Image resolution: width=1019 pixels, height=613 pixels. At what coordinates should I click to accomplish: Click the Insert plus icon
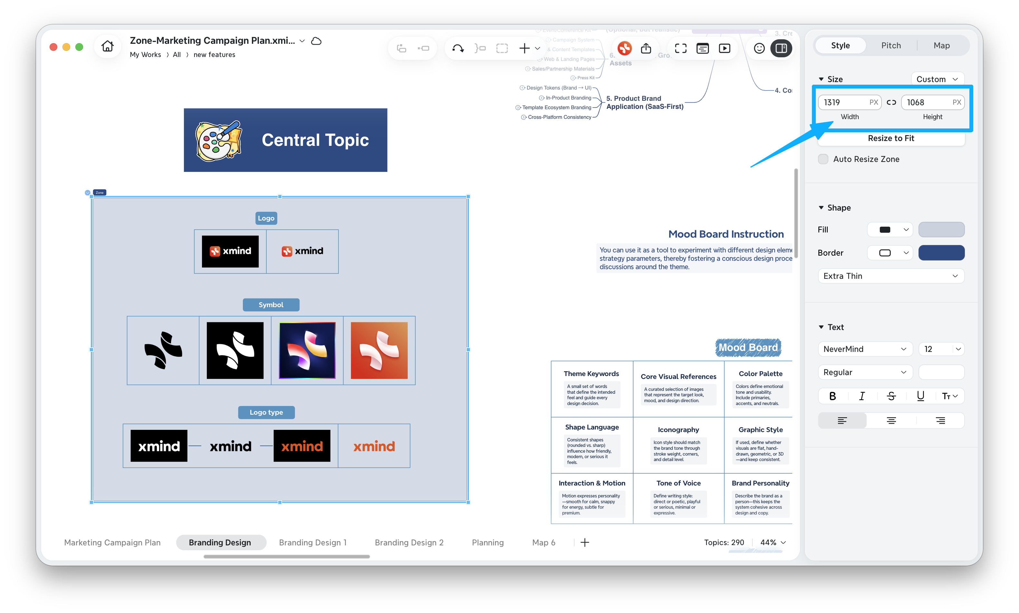[x=524, y=48]
